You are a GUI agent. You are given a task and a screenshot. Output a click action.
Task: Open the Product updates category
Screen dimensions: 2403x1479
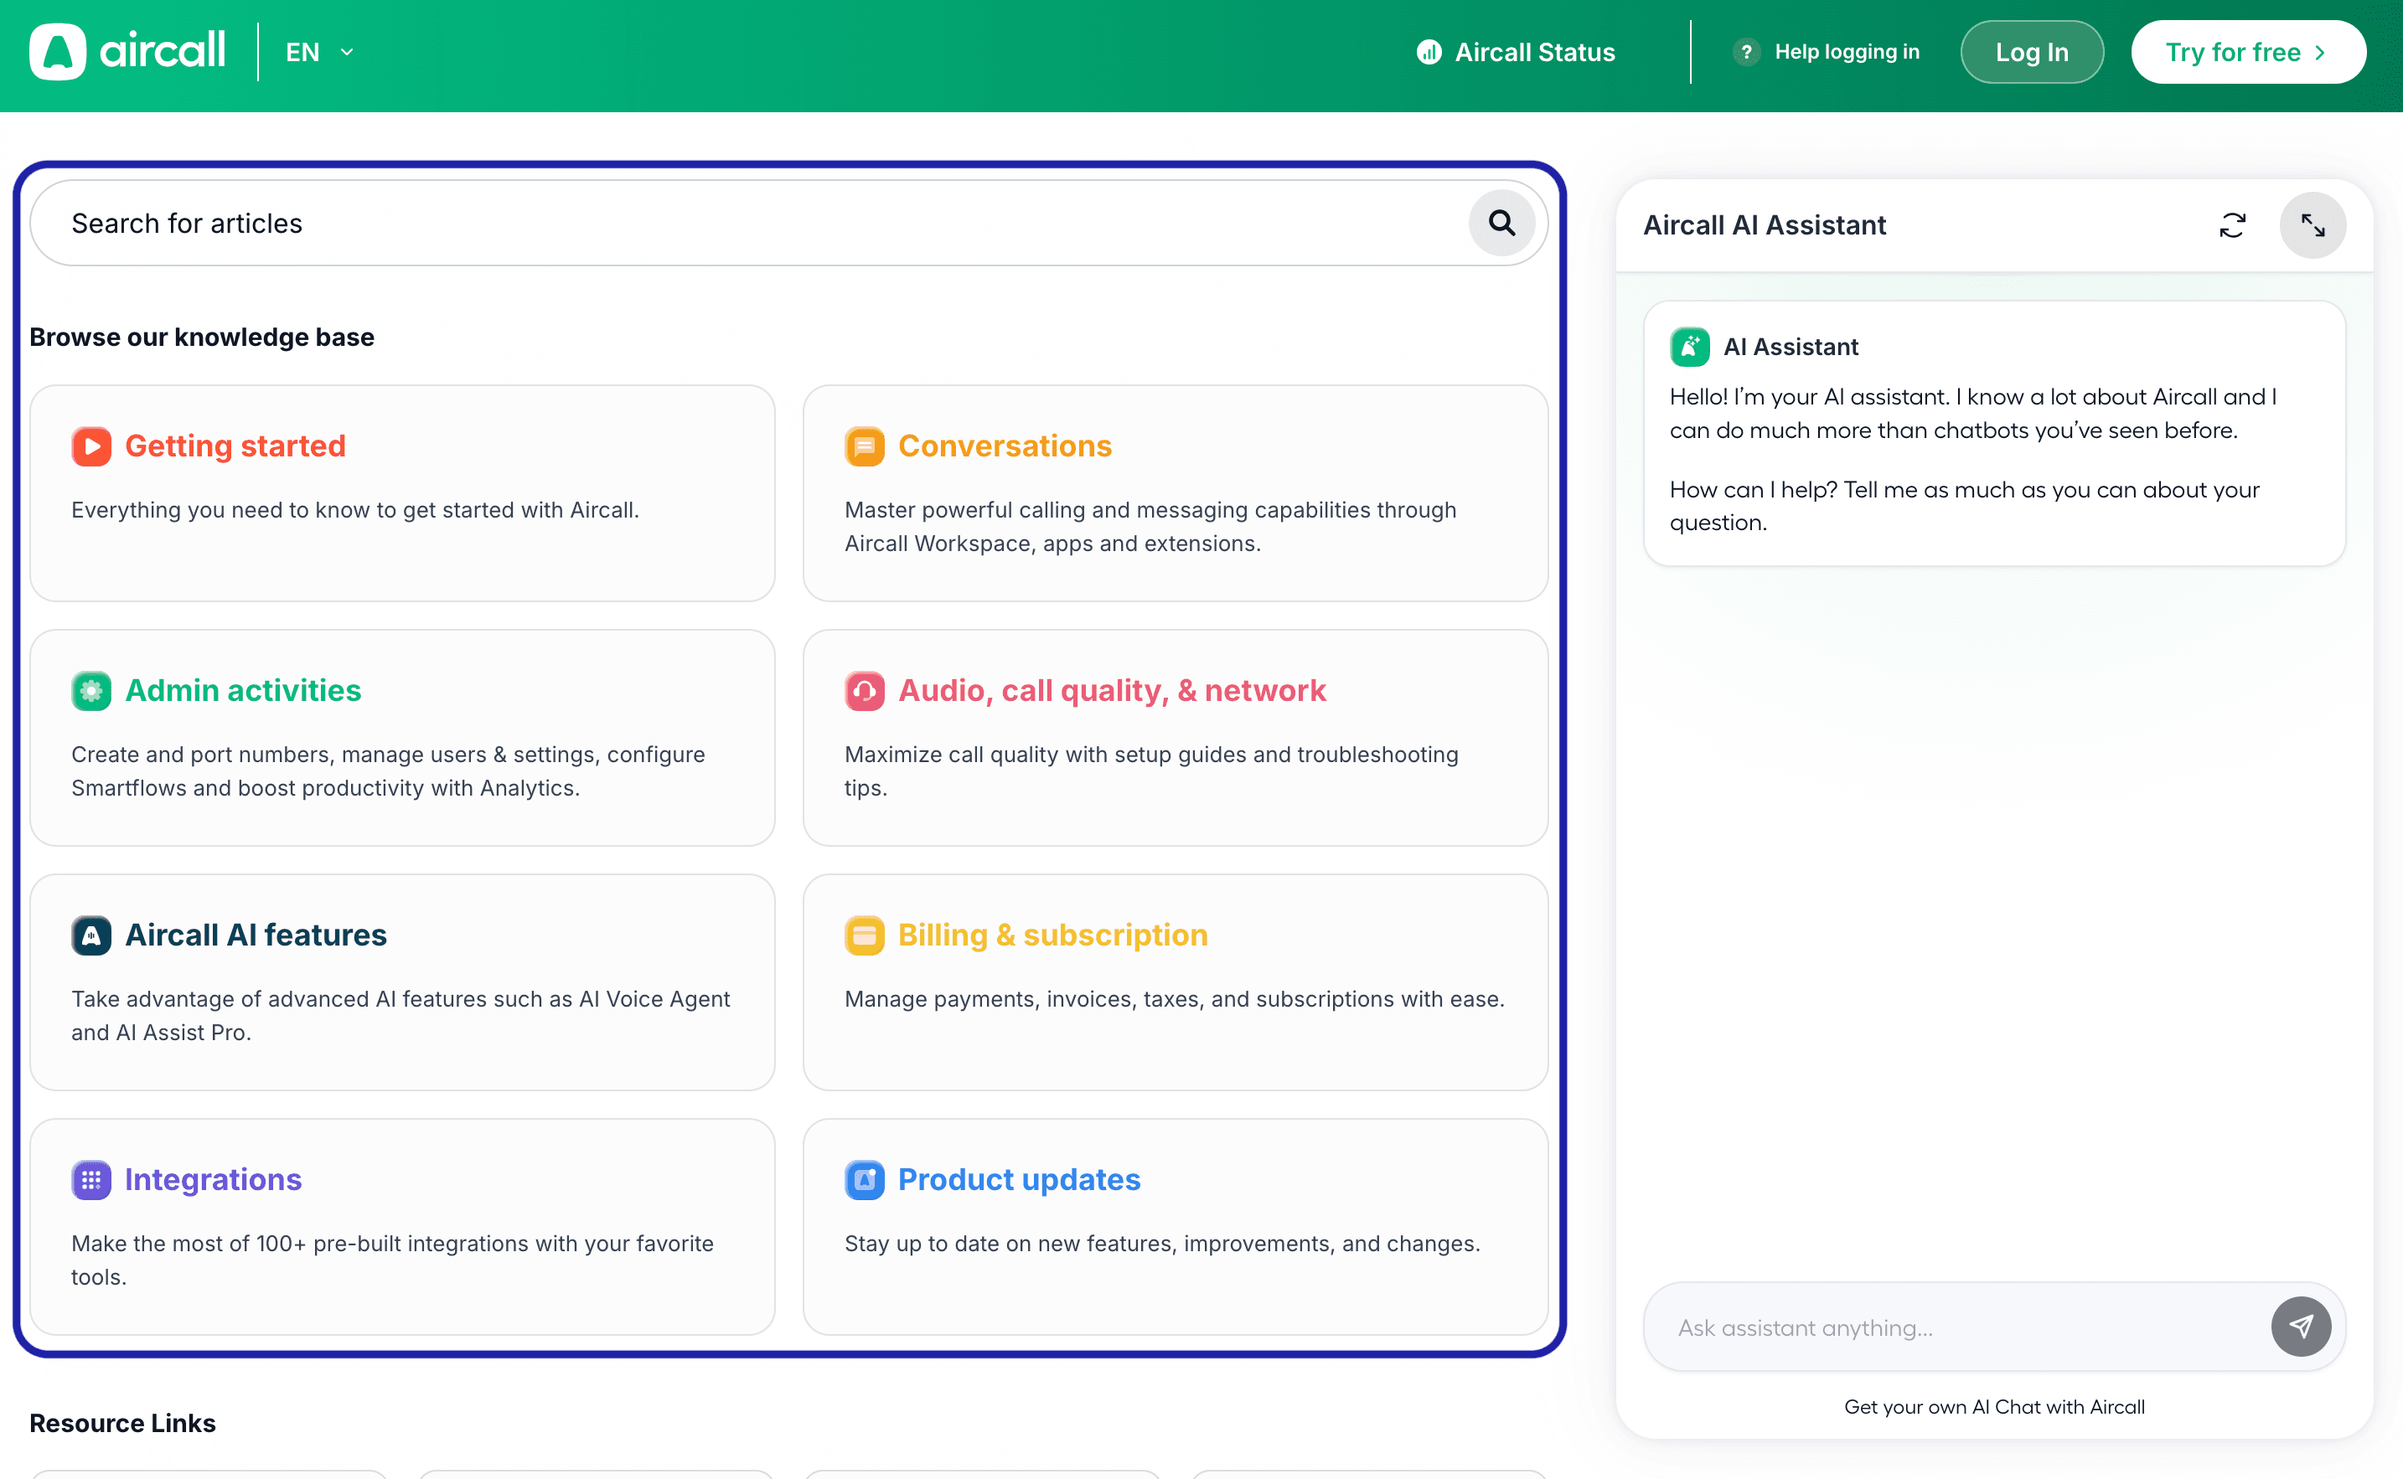click(1019, 1180)
